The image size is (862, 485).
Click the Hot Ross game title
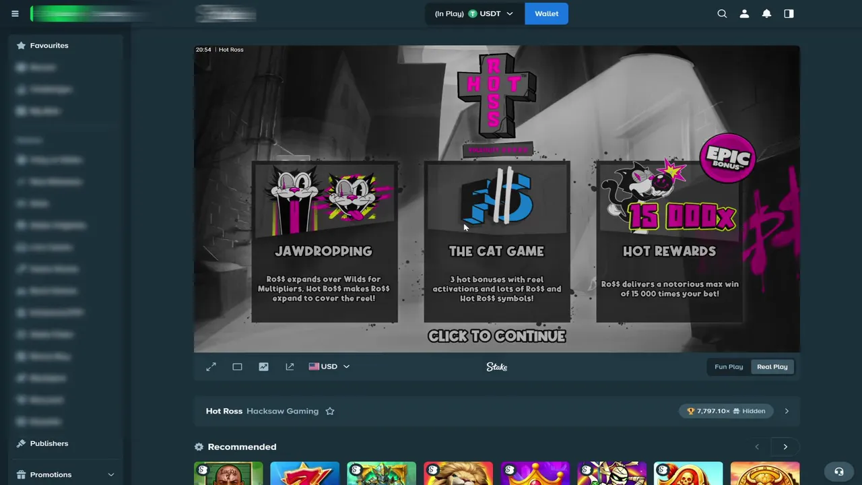(x=224, y=411)
